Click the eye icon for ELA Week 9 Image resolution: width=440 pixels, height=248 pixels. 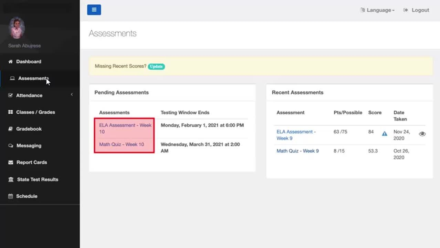[422, 134]
